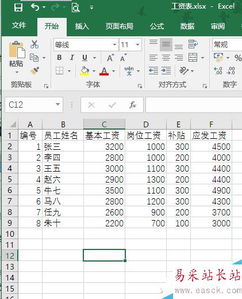Click the text orientation icon
Screen dimensions: 242x299
point(184,71)
